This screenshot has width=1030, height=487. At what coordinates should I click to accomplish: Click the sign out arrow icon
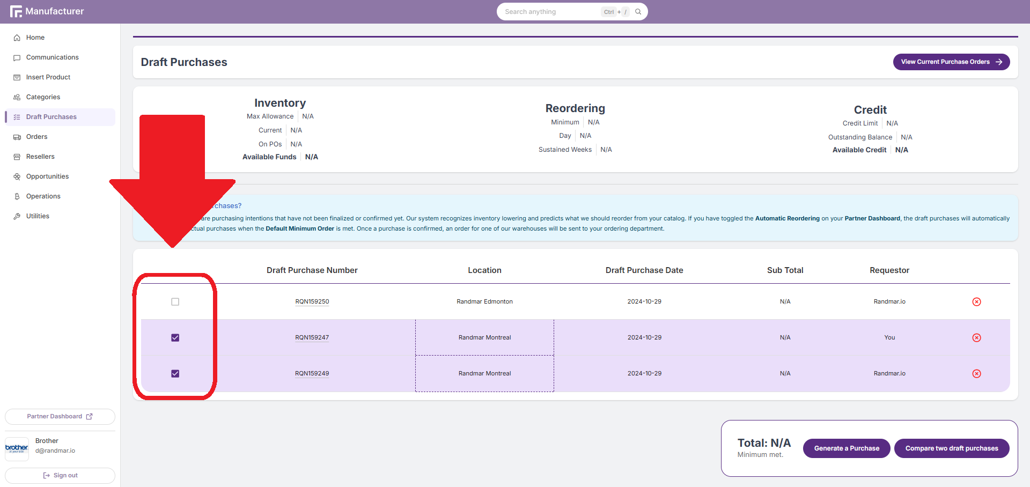point(46,476)
